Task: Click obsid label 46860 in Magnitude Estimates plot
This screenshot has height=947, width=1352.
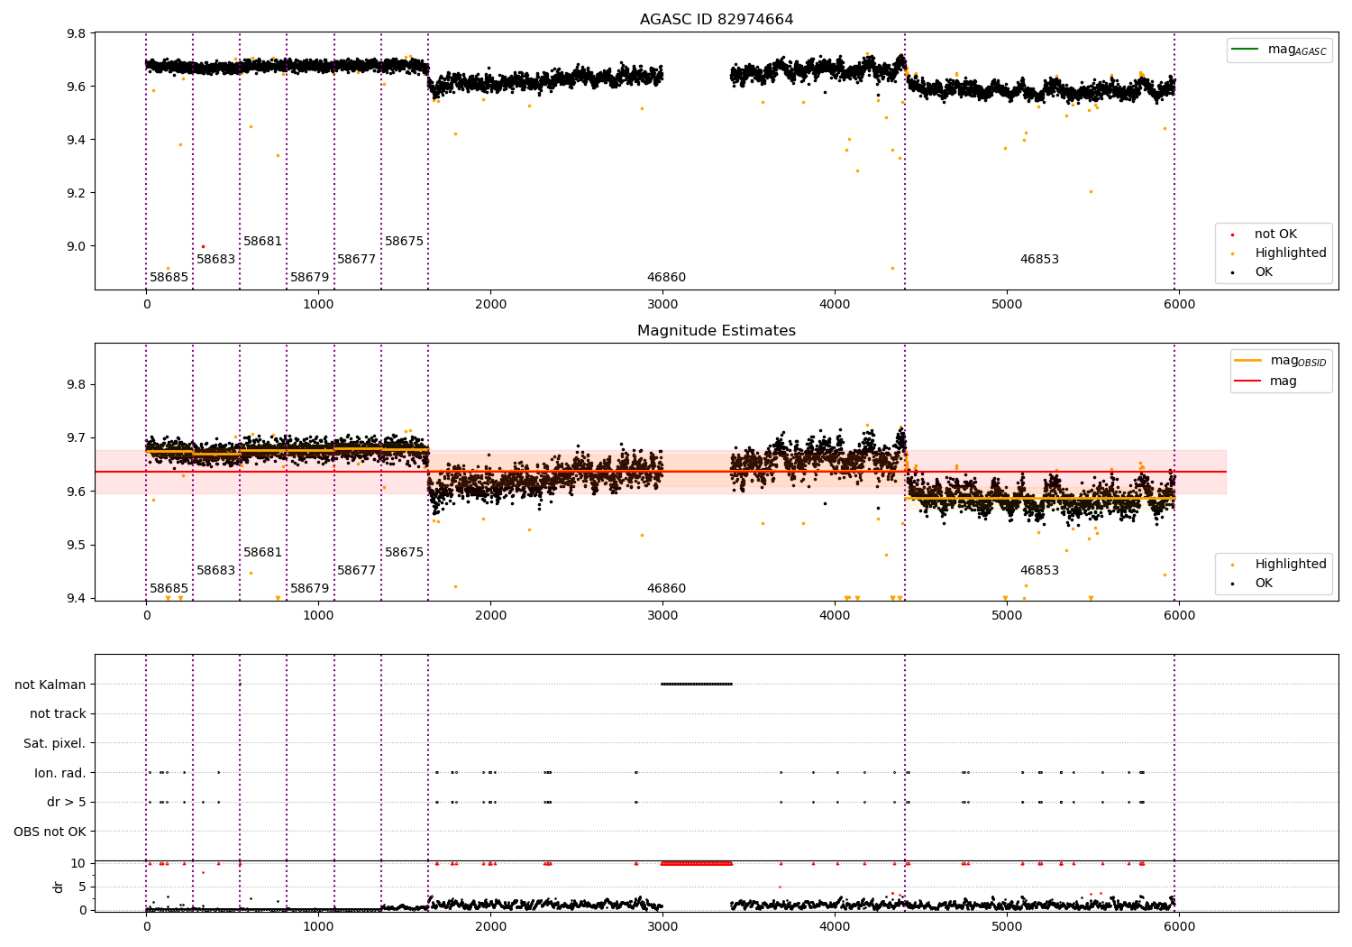Action: 666,589
